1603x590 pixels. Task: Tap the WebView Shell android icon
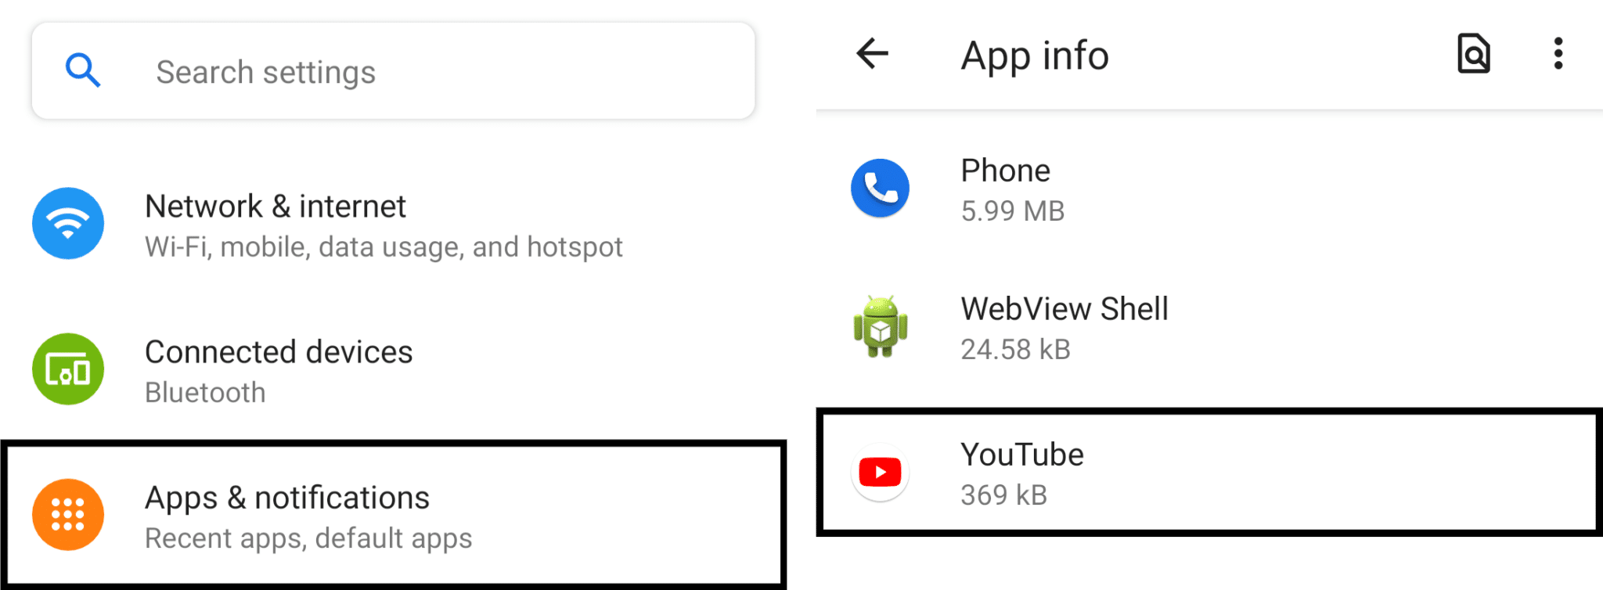click(881, 327)
